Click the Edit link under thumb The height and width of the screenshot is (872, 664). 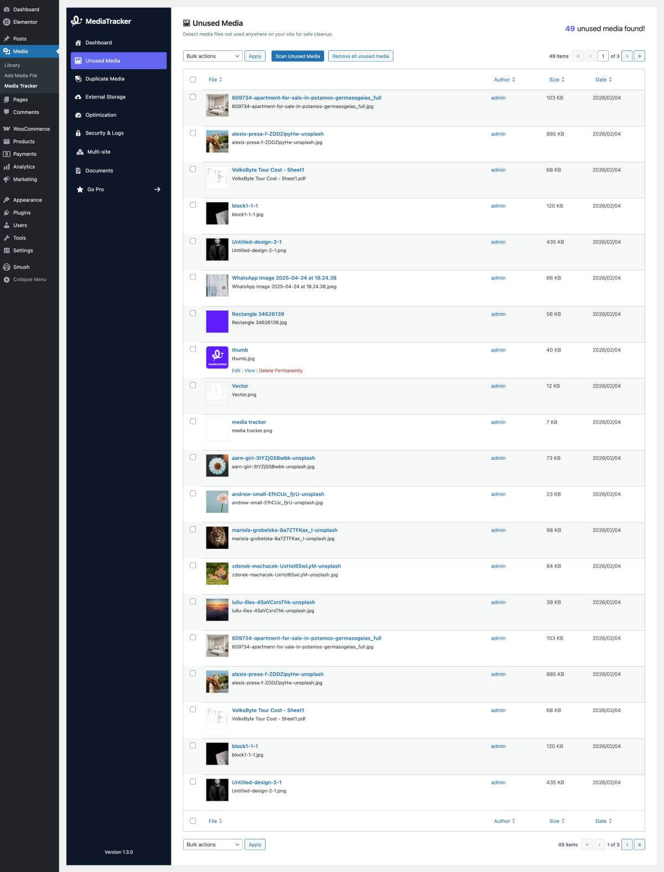[x=236, y=371]
